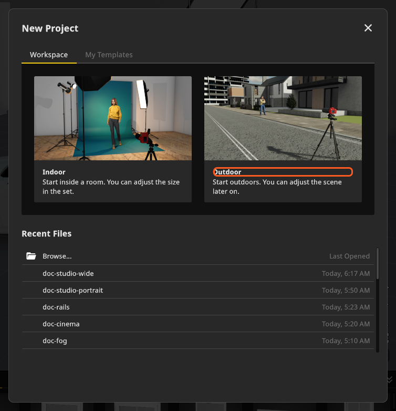Click timestamp Today, 5:20 AM
Screen dimensions: 396x411
[x=346, y=324]
